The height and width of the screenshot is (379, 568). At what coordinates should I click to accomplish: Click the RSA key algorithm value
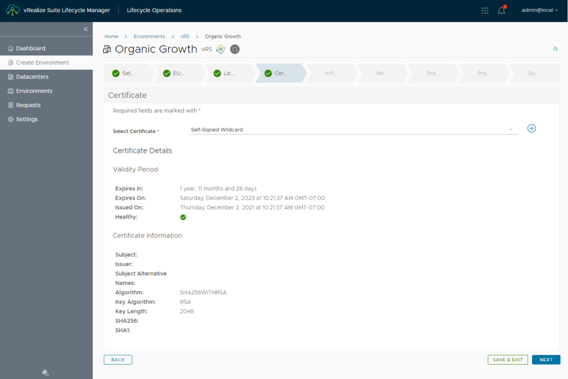(185, 302)
